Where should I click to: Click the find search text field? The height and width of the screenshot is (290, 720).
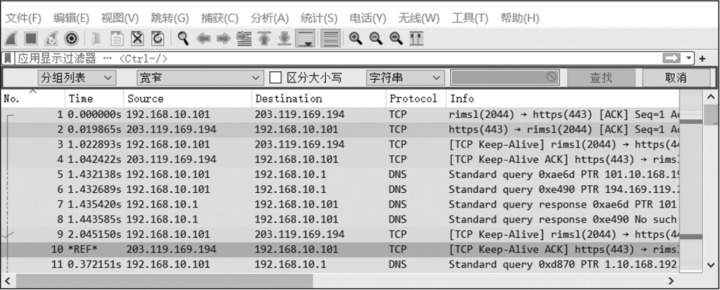point(505,78)
